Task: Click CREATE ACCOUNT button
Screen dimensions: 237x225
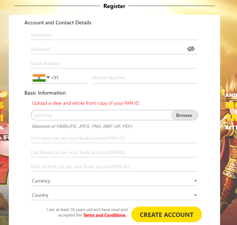Action: click(166, 214)
